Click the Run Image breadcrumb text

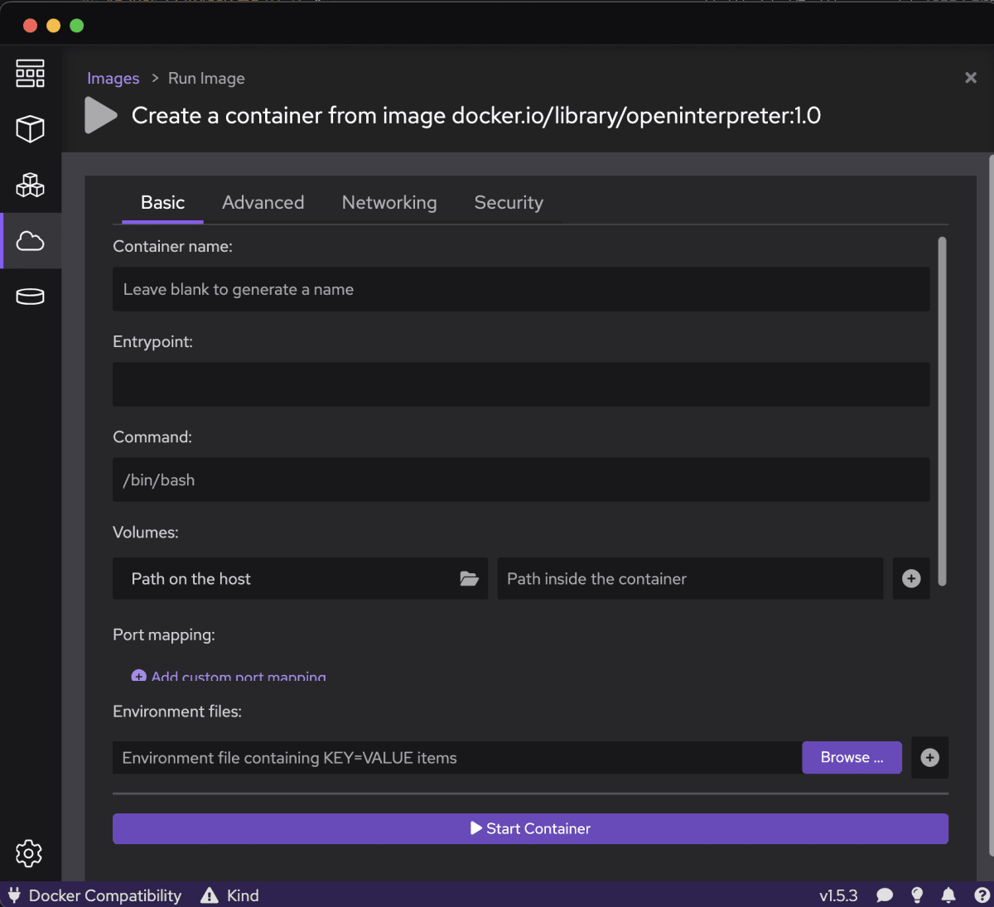point(206,79)
